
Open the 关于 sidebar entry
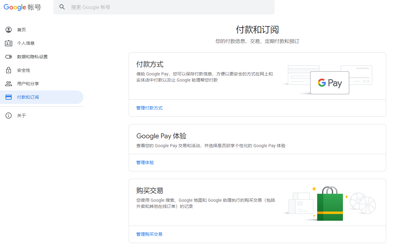pyautogui.click(x=42, y=116)
